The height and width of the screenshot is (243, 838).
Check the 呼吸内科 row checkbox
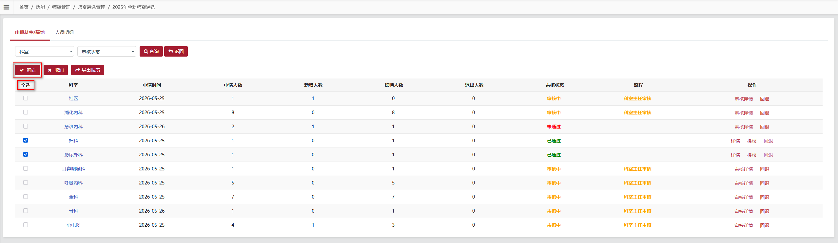point(26,182)
